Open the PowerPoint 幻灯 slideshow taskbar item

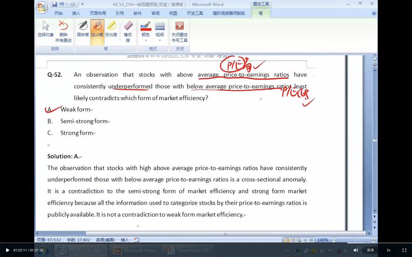click(x=189, y=250)
